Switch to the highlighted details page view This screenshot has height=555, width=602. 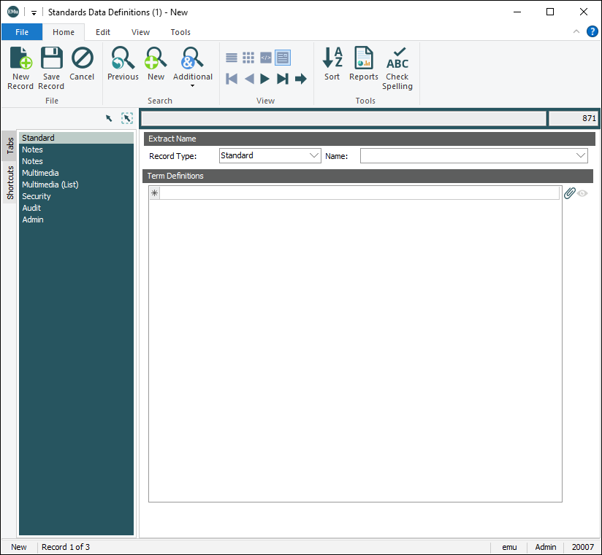pyautogui.click(x=283, y=58)
